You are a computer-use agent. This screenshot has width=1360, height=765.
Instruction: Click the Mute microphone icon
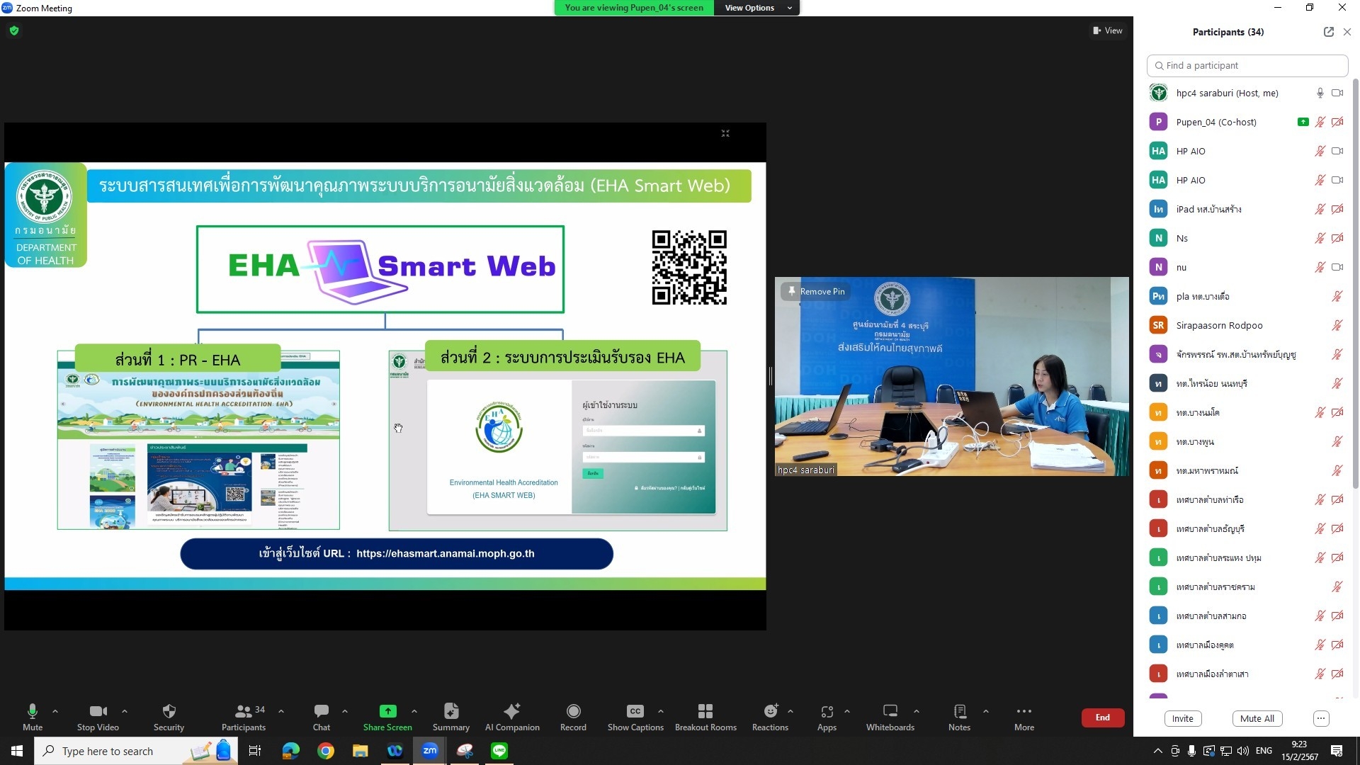[32, 711]
